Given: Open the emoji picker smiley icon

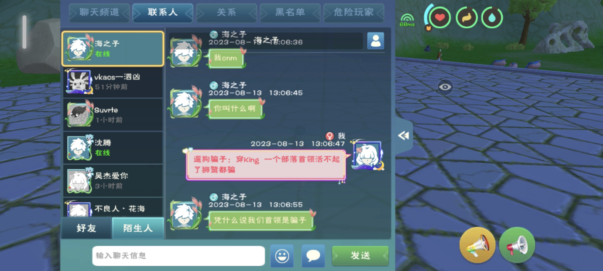Looking at the screenshot, I should pyautogui.click(x=282, y=256).
